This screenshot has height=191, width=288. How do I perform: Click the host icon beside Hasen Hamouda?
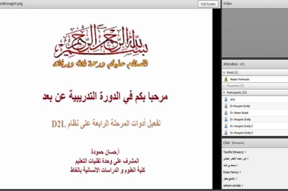pyautogui.click(x=226, y=79)
